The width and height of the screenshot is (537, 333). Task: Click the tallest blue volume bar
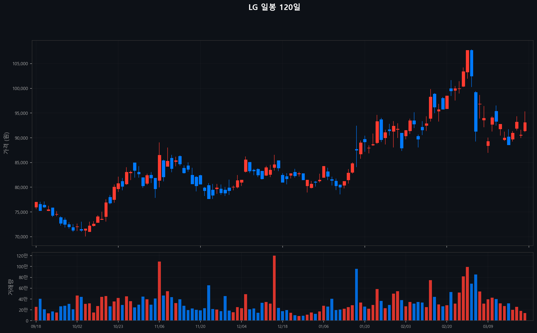point(356,294)
